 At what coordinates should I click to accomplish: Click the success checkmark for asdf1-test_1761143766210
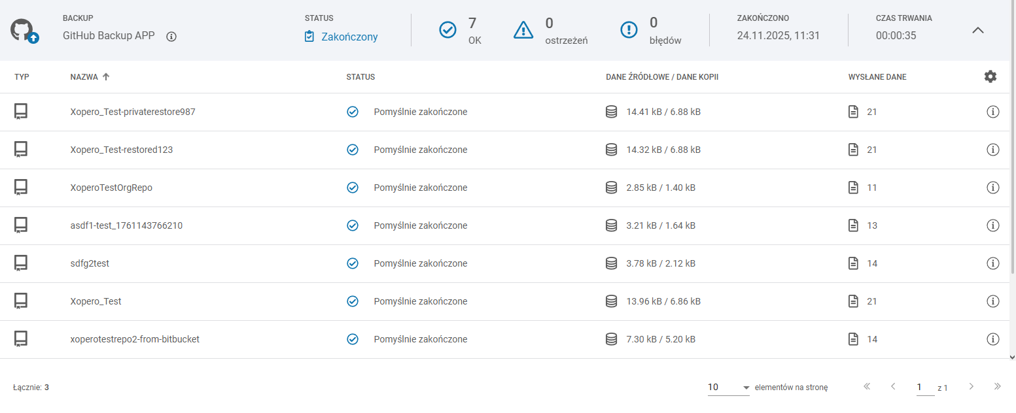[353, 225]
